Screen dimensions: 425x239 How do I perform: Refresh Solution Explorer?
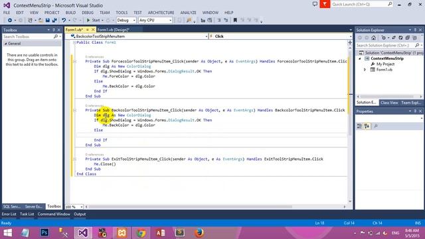click(400, 38)
